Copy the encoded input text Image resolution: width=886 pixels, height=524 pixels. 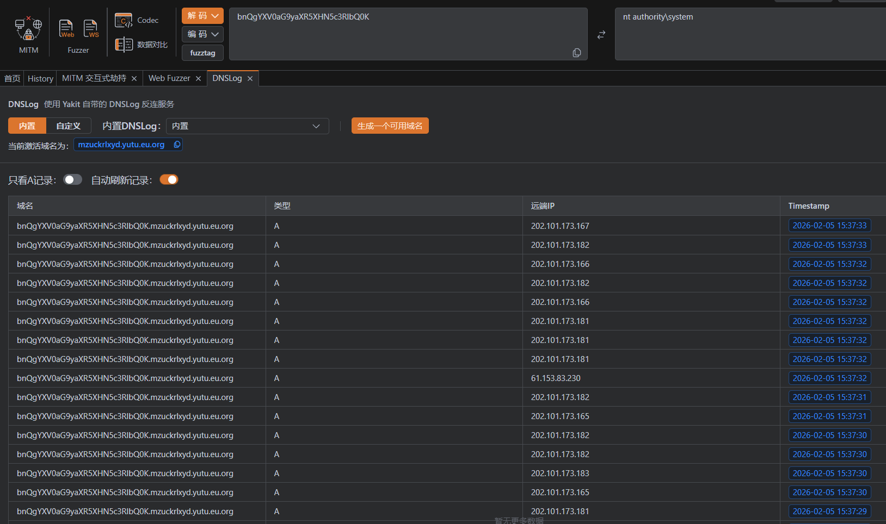pyautogui.click(x=577, y=53)
